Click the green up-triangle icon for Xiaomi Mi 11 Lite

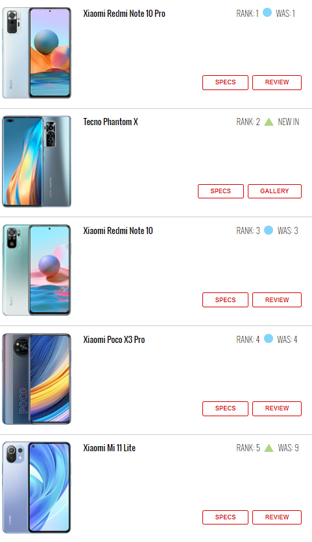[269, 448]
